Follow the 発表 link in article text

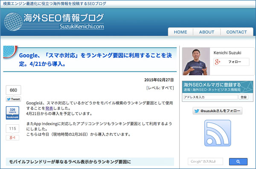pyautogui.click(x=49, y=108)
